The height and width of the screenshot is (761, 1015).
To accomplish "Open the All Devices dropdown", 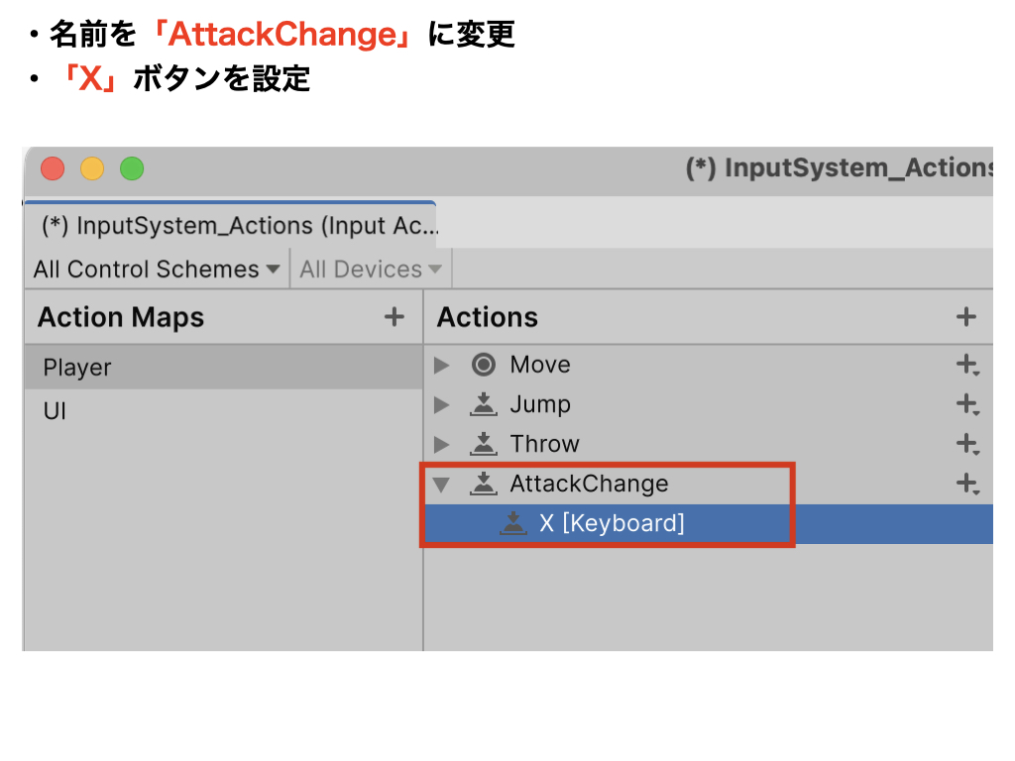I will pyautogui.click(x=371, y=270).
